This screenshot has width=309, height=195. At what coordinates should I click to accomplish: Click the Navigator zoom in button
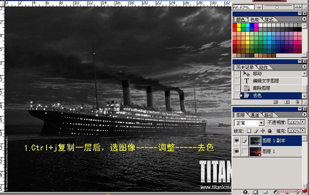point(298,7)
